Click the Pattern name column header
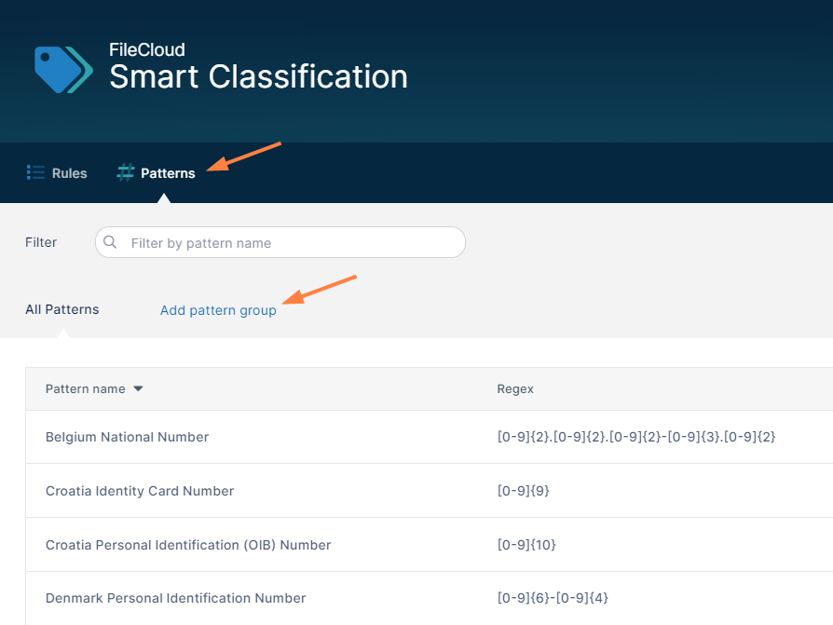The width and height of the screenshot is (833, 625). coord(86,388)
